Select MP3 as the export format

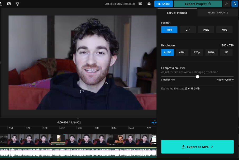pos(224,30)
